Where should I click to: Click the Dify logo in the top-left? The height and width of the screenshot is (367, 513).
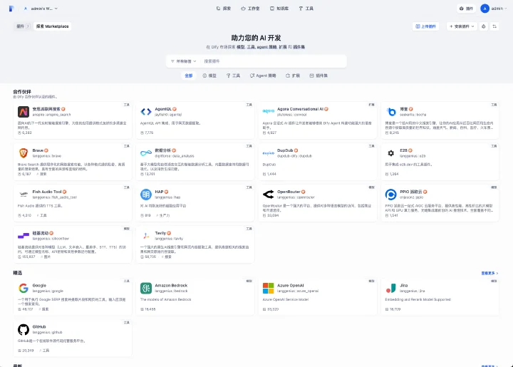(x=11, y=9)
